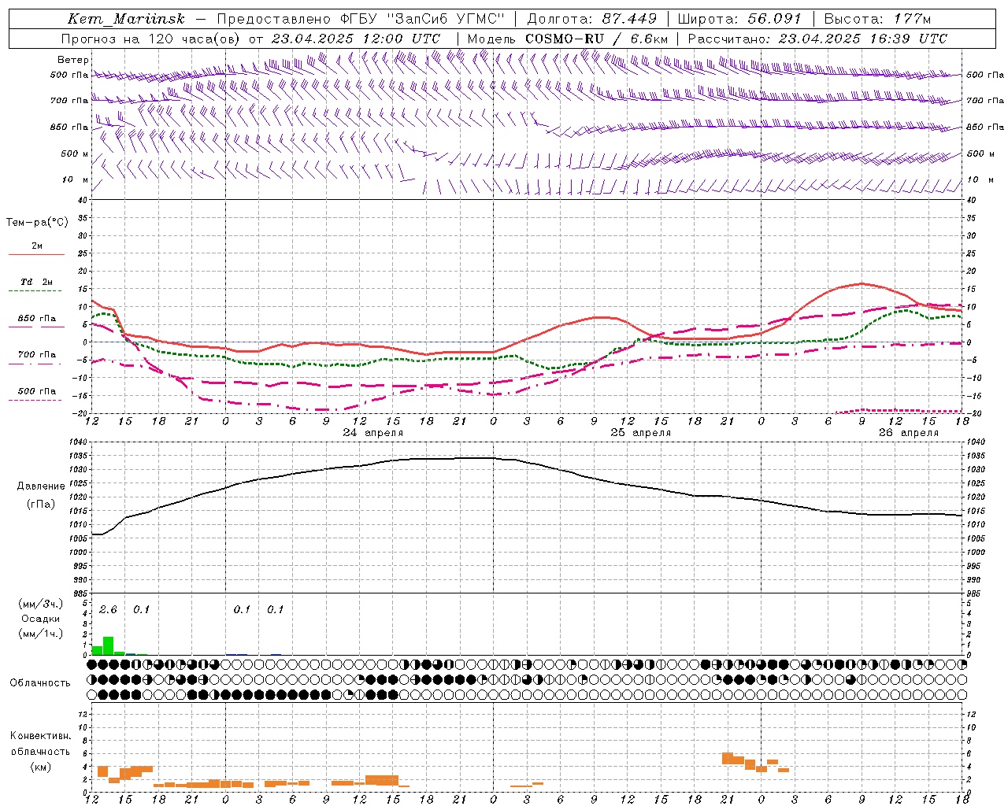The width and height of the screenshot is (1008, 806).
Task: Click the Ветер label of the wind panel
Action: point(72,60)
